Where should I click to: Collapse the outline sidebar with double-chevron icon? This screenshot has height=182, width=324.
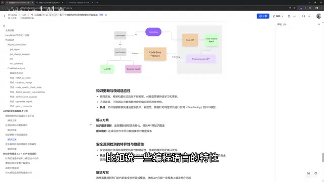click(4, 26)
